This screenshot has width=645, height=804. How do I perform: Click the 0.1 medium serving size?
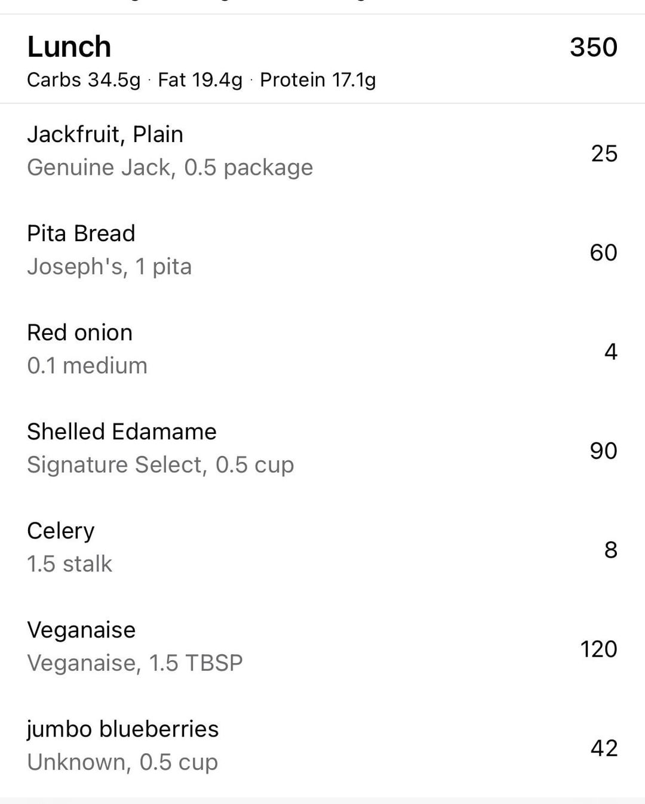(x=87, y=366)
